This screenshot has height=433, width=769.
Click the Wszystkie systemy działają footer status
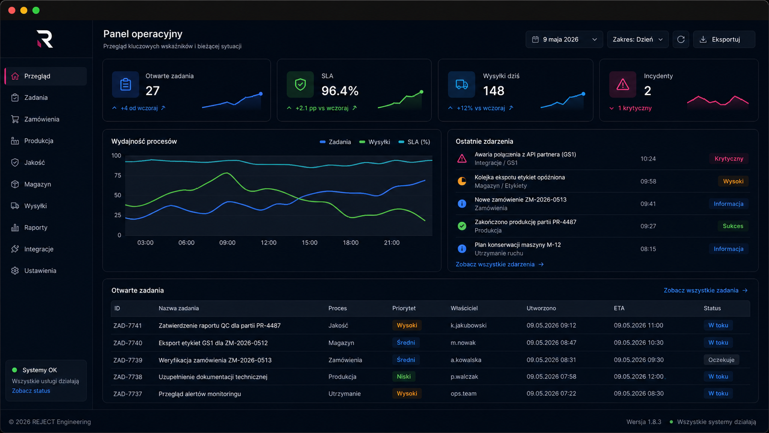click(x=713, y=422)
